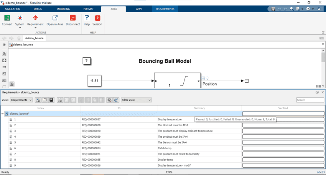The image size is (326, 175).
Task: Click the keyboard shortcut icon right of tabs
Action: tap(321, 38)
